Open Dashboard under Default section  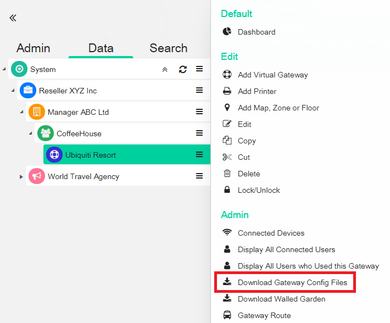point(257,32)
